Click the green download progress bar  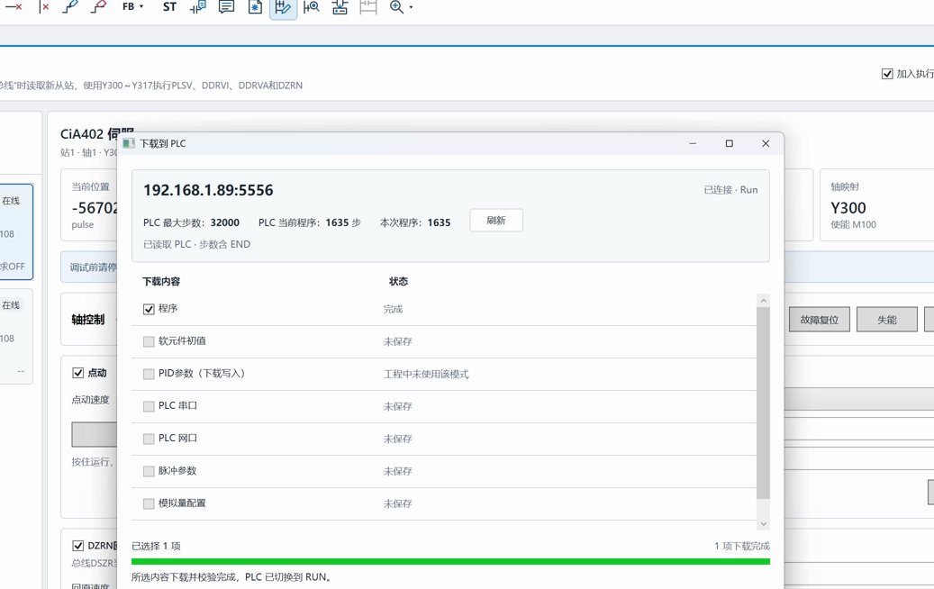click(x=450, y=562)
